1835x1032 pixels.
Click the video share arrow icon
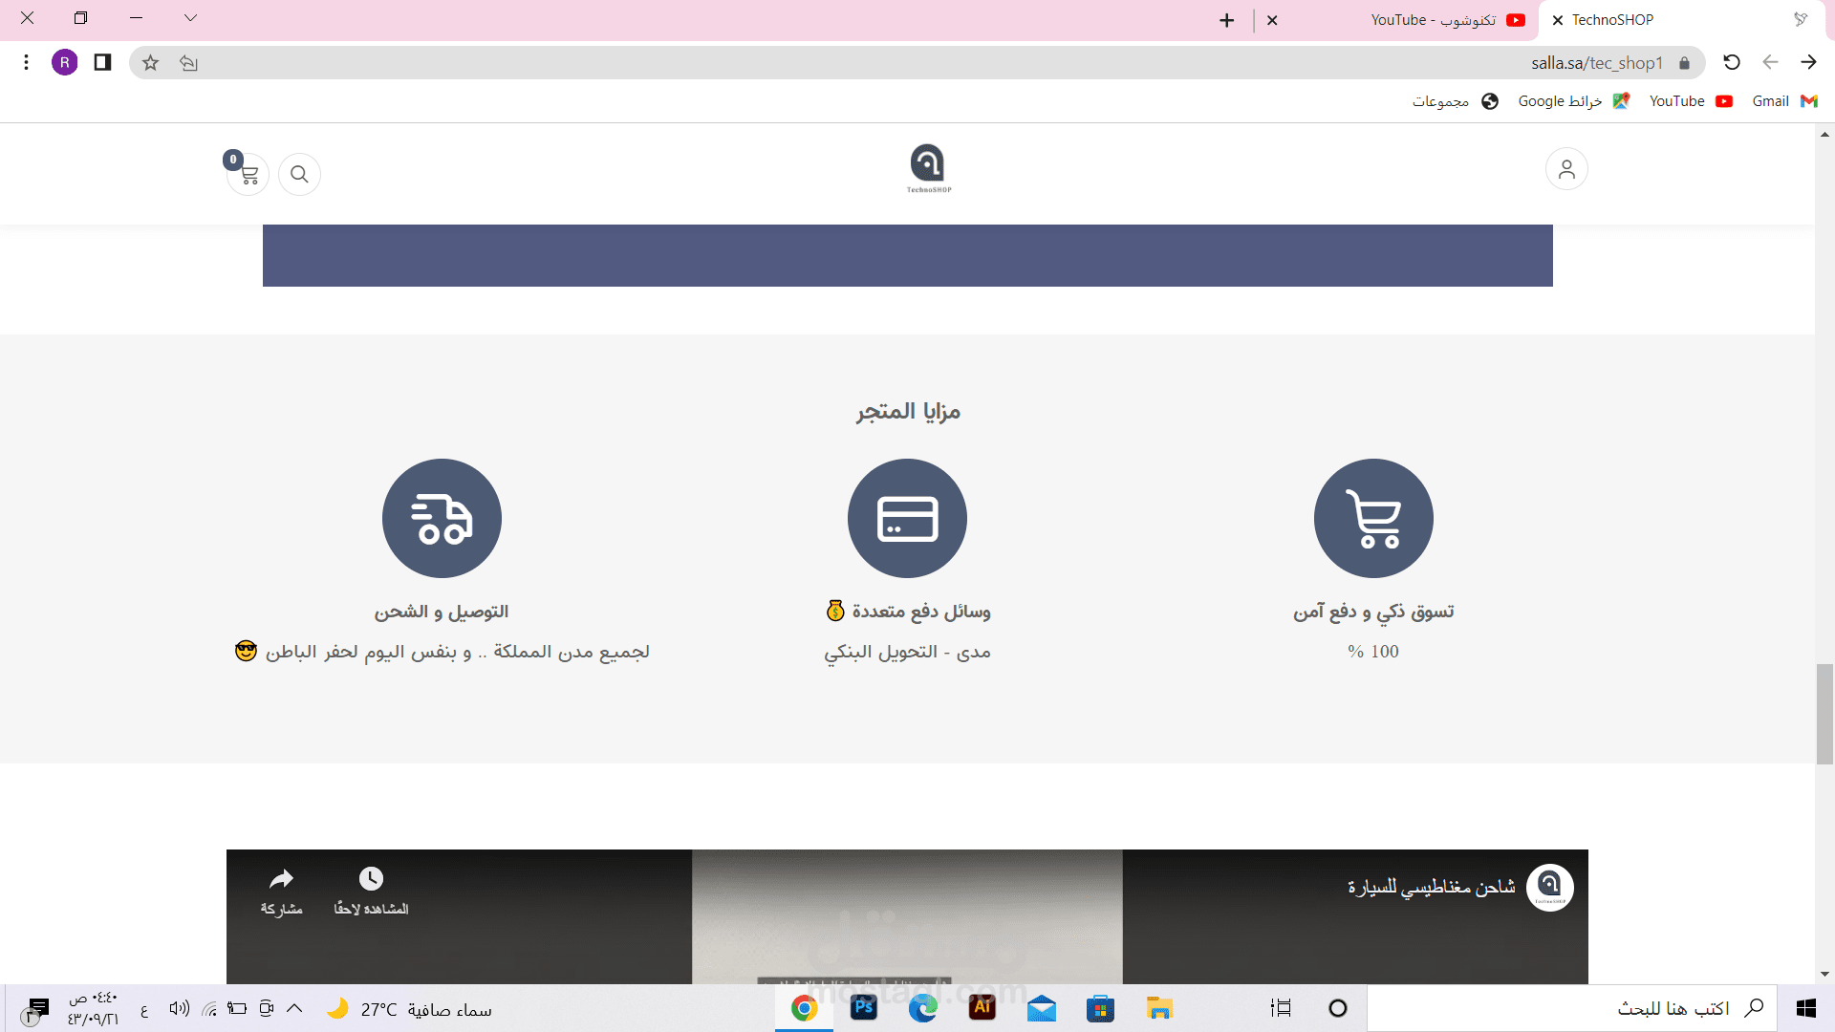pyautogui.click(x=281, y=879)
